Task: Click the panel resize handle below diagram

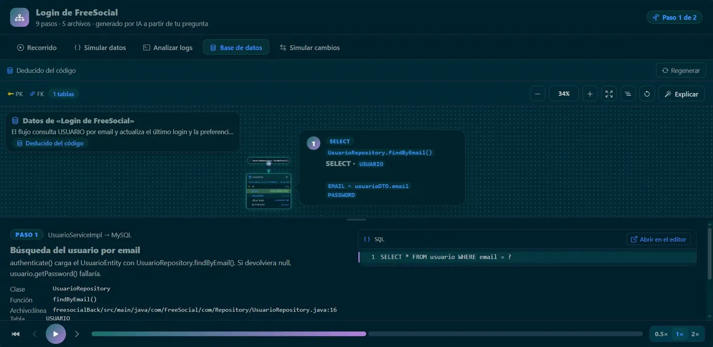Action: (356, 219)
